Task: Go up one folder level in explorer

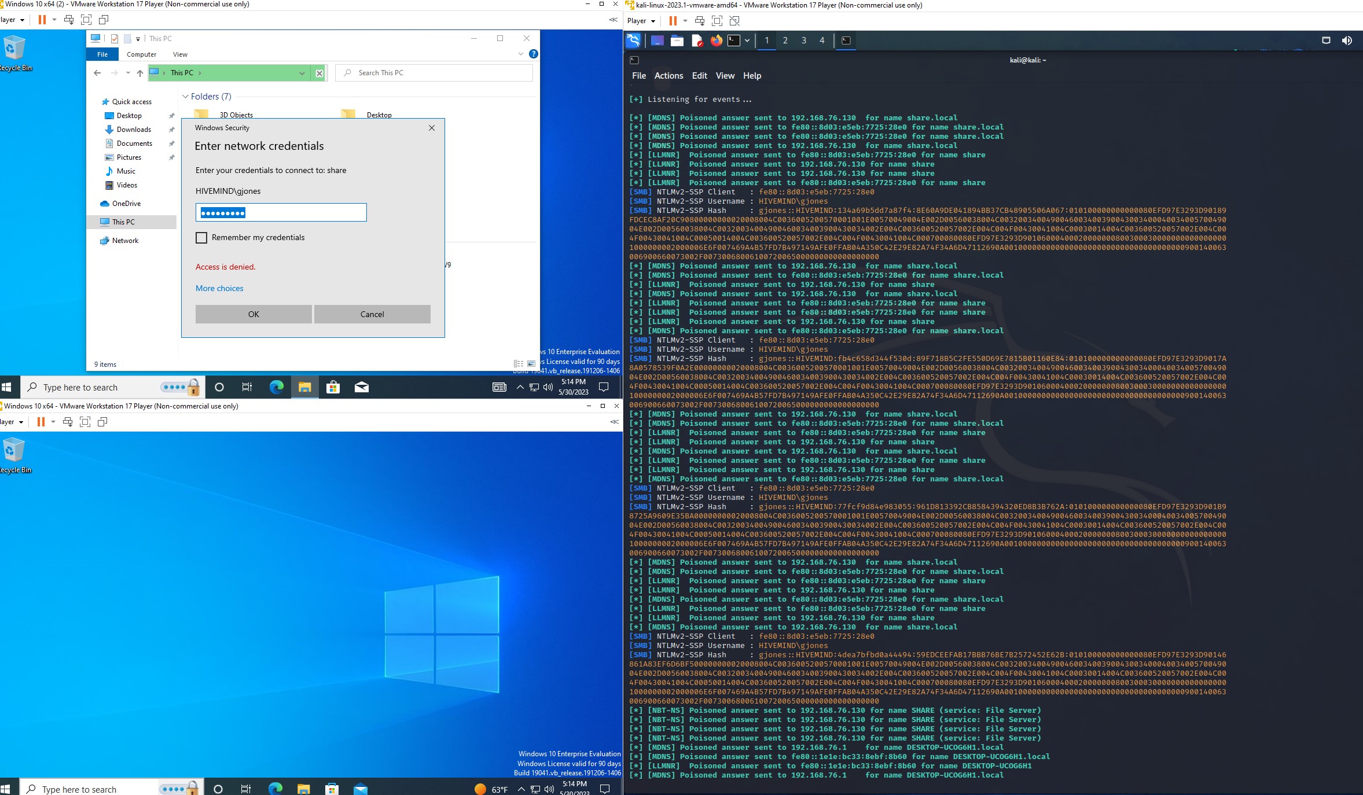Action: tap(139, 73)
